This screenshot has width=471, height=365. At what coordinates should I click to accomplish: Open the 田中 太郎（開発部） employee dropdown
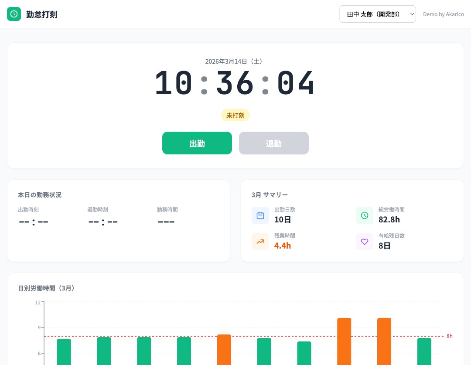(x=378, y=14)
